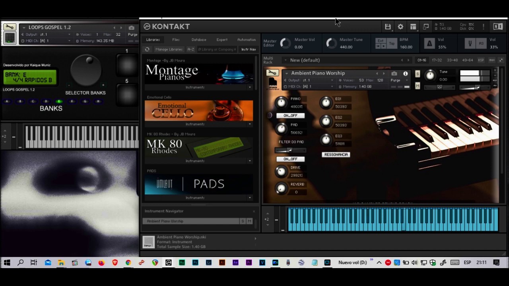509x286 pixels.
Task: Close the Ambient Piano Worship instrument (X)
Action: pyautogui.click(x=495, y=70)
